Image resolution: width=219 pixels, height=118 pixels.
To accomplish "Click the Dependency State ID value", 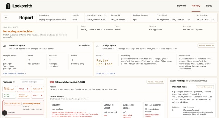I will pos(96,19).
